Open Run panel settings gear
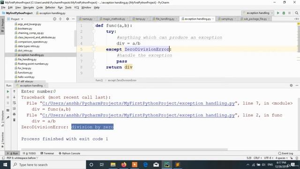Viewport: 300px width, 169px height. point(291,85)
